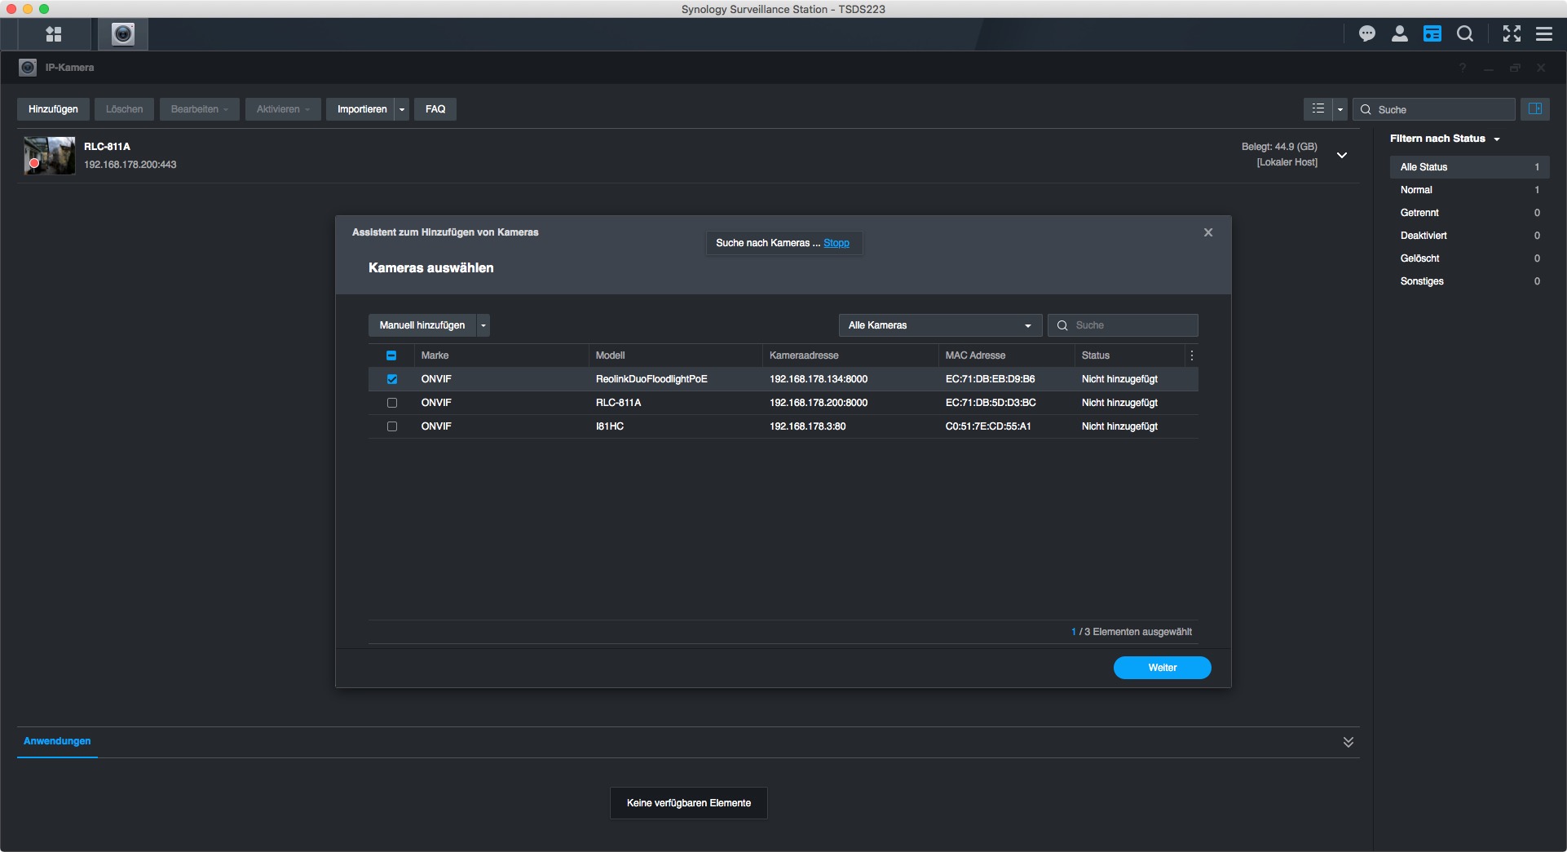Screen dimensions: 1567x852
Task: Click the IP camera app icon in taskbar
Action: click(x=123, y=34)
